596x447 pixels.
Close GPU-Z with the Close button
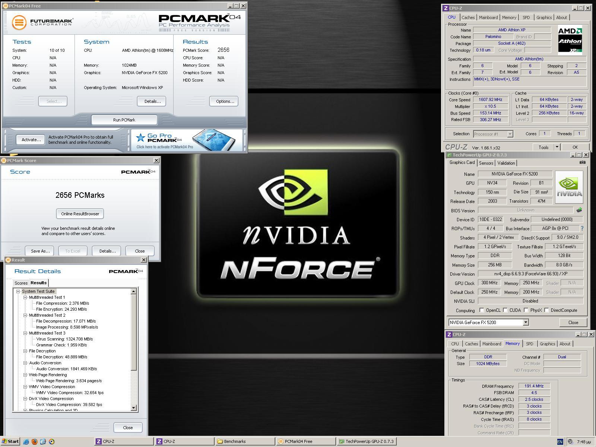click(573, 323)
